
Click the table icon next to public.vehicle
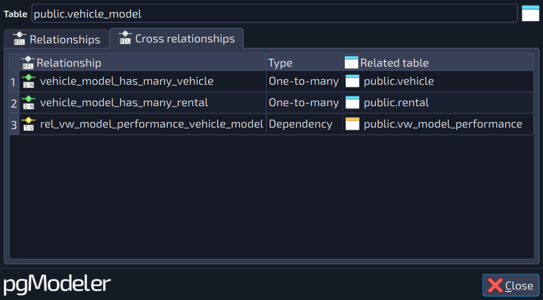click(x=352, y=81)
